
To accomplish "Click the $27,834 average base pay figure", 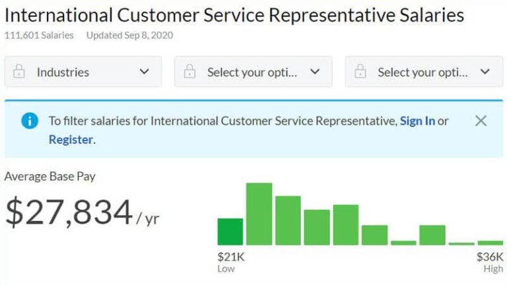I will click(x=69, y=212).
